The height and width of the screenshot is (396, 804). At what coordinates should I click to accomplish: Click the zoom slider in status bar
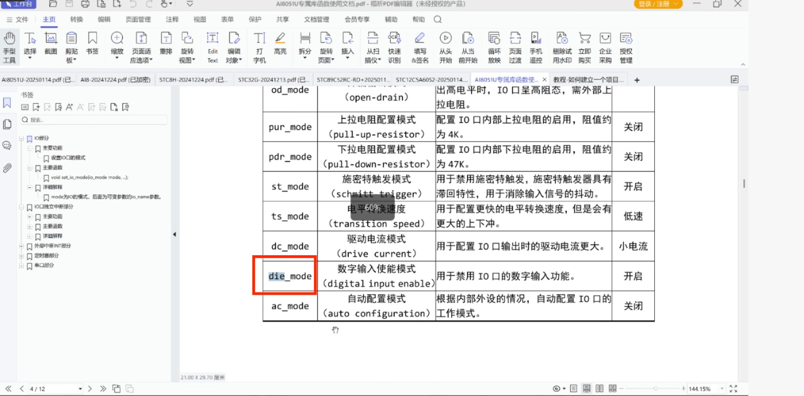pos(655,389)
